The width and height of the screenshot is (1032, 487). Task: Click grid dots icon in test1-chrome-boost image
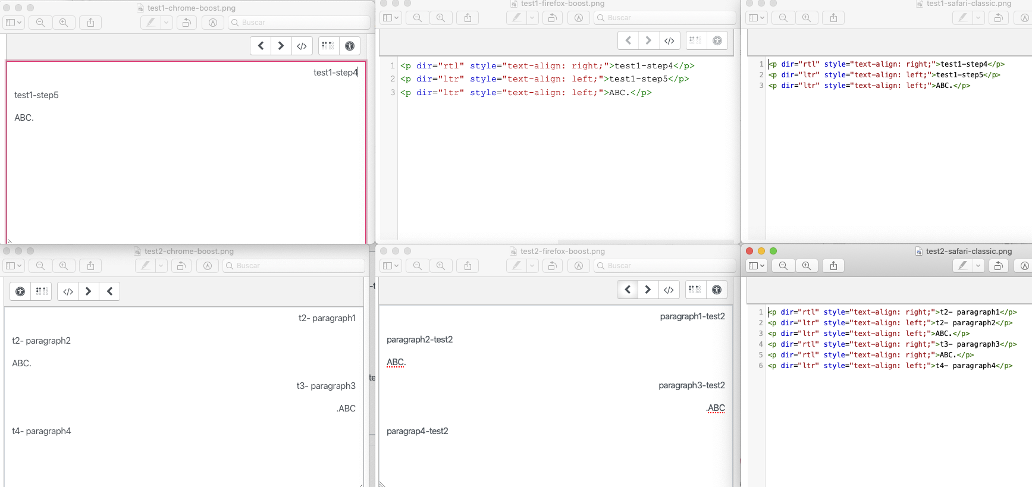[328, 46]
